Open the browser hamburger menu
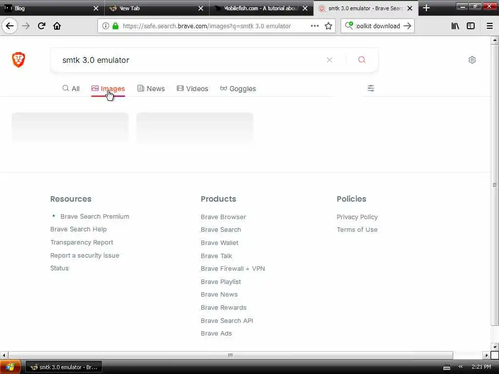Image resolution: width=499 pixels, height=374 pixels. [490, 26]
